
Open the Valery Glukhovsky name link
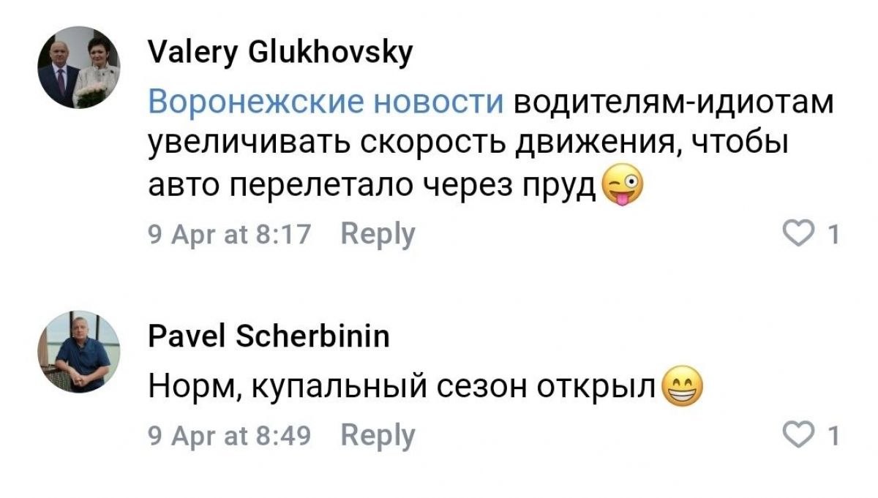pyautogui.click(x=280, y=53)
